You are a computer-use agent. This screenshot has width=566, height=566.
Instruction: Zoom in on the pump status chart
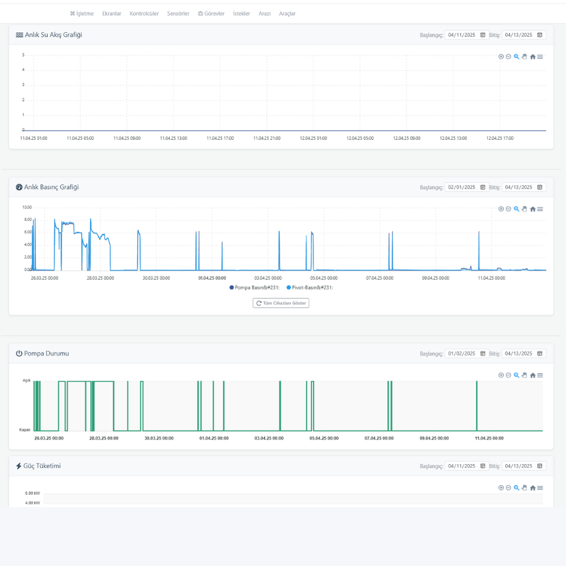501,375
